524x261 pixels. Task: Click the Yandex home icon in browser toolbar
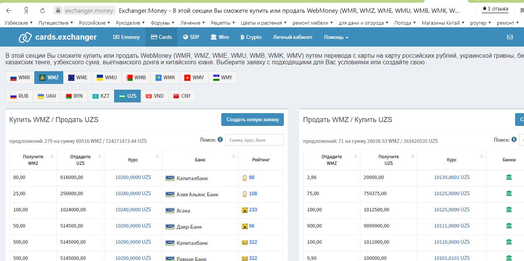click(26, 10)
